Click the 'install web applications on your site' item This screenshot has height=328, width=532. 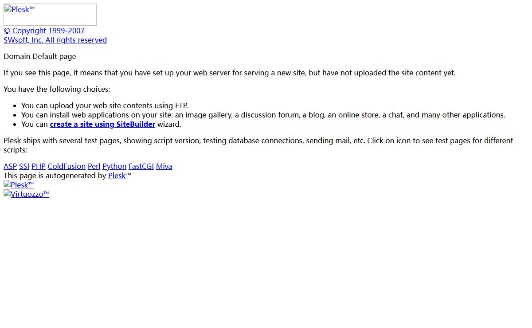(263, 115)
